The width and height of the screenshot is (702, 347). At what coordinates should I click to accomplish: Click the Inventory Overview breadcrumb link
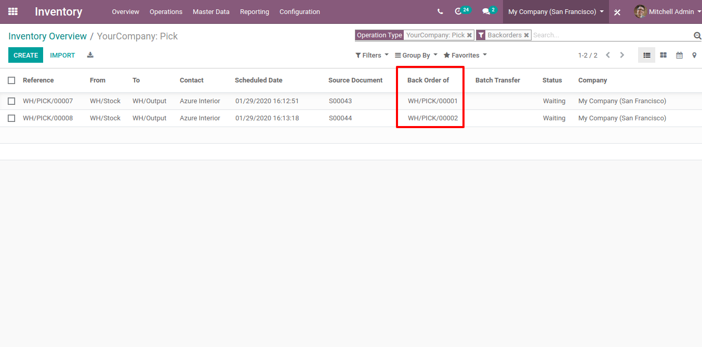(x=47, y=36)
